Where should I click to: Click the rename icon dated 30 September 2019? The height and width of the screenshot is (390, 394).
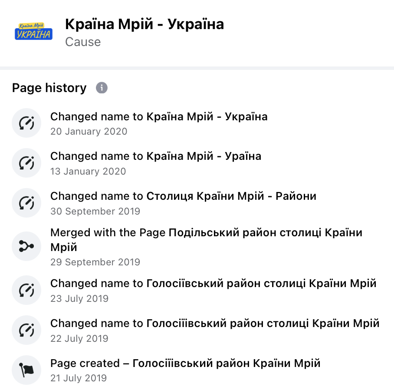[x=26, y=203]
